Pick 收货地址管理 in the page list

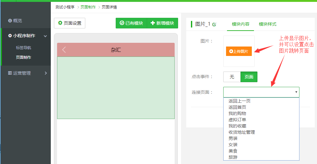coord(242,132)
